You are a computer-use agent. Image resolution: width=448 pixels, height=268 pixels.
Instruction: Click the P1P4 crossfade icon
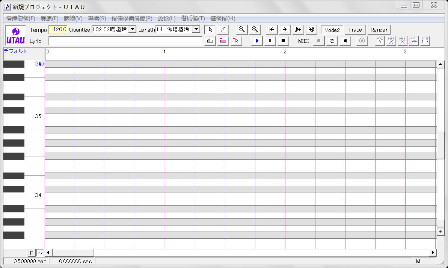pos(402,41)
